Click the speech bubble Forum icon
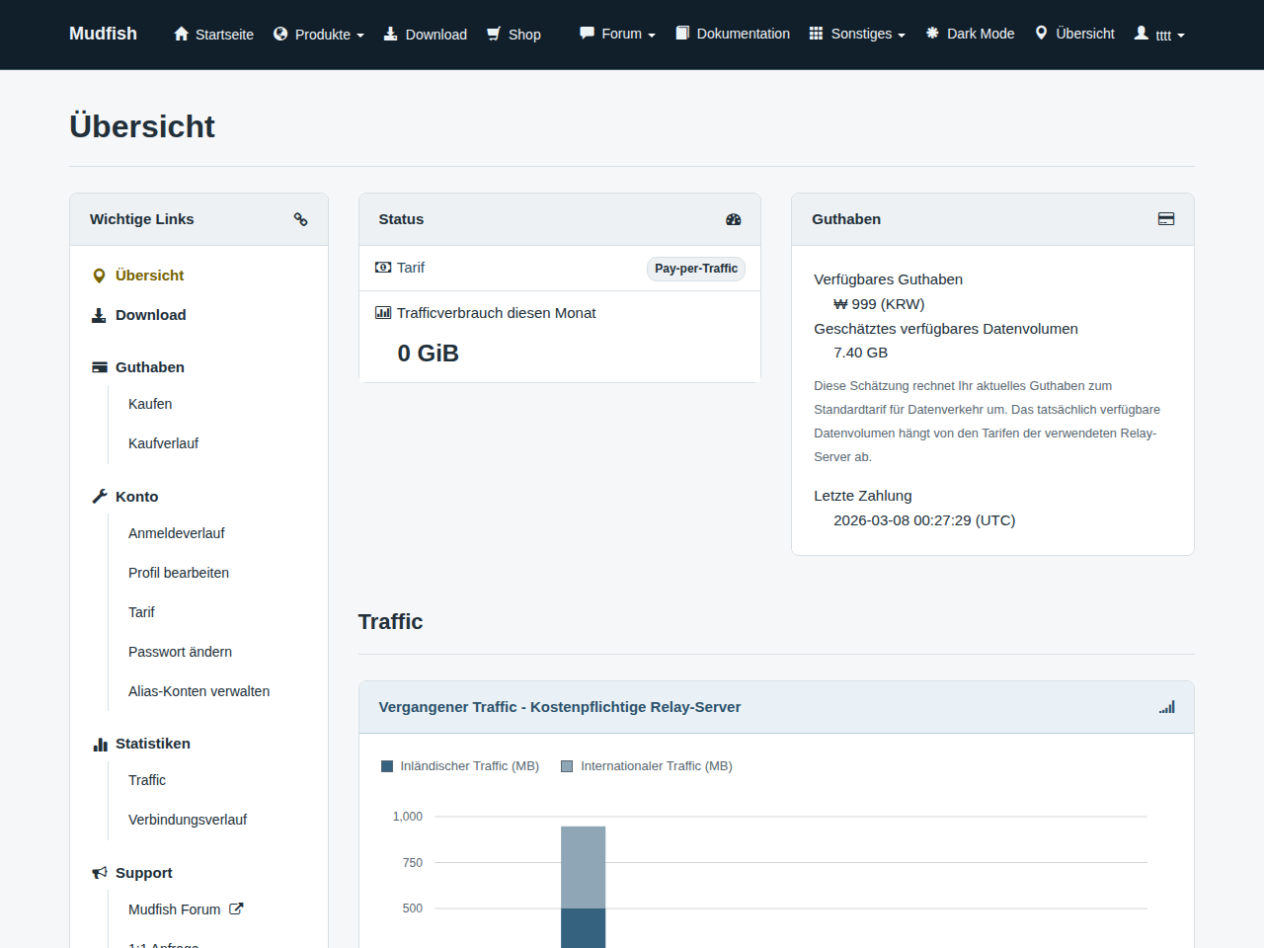 587,33
